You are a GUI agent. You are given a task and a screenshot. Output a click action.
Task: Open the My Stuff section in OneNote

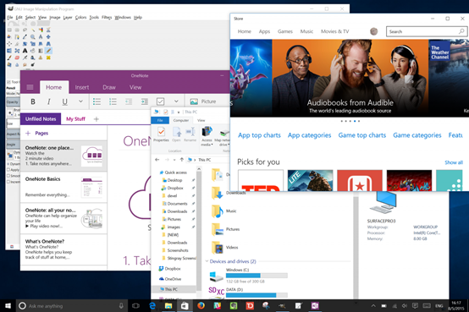coord(75,119)
